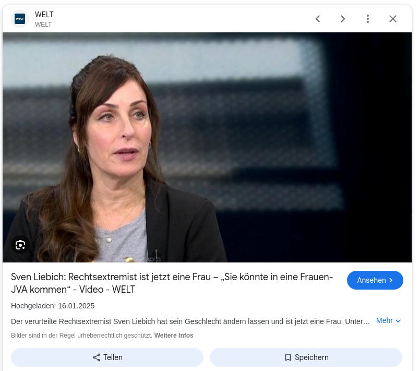Click the share icon in the Teilen button
This screenshot has height=371, width=419.
click(97, 357)
